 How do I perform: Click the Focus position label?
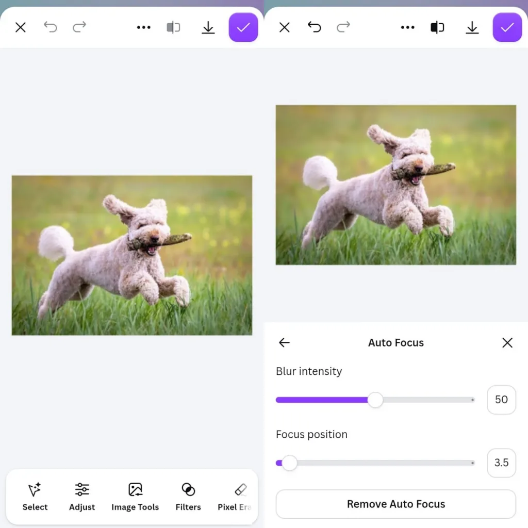pos(311,435)
